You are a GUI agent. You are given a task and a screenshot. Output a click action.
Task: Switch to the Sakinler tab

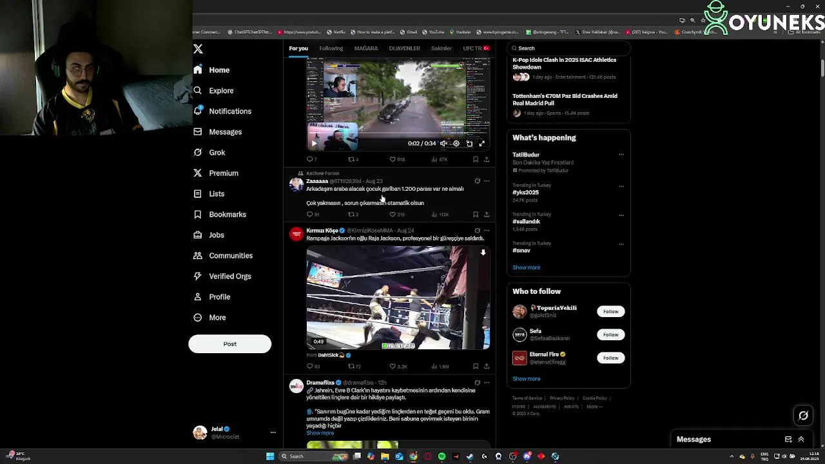pos(442,48)
